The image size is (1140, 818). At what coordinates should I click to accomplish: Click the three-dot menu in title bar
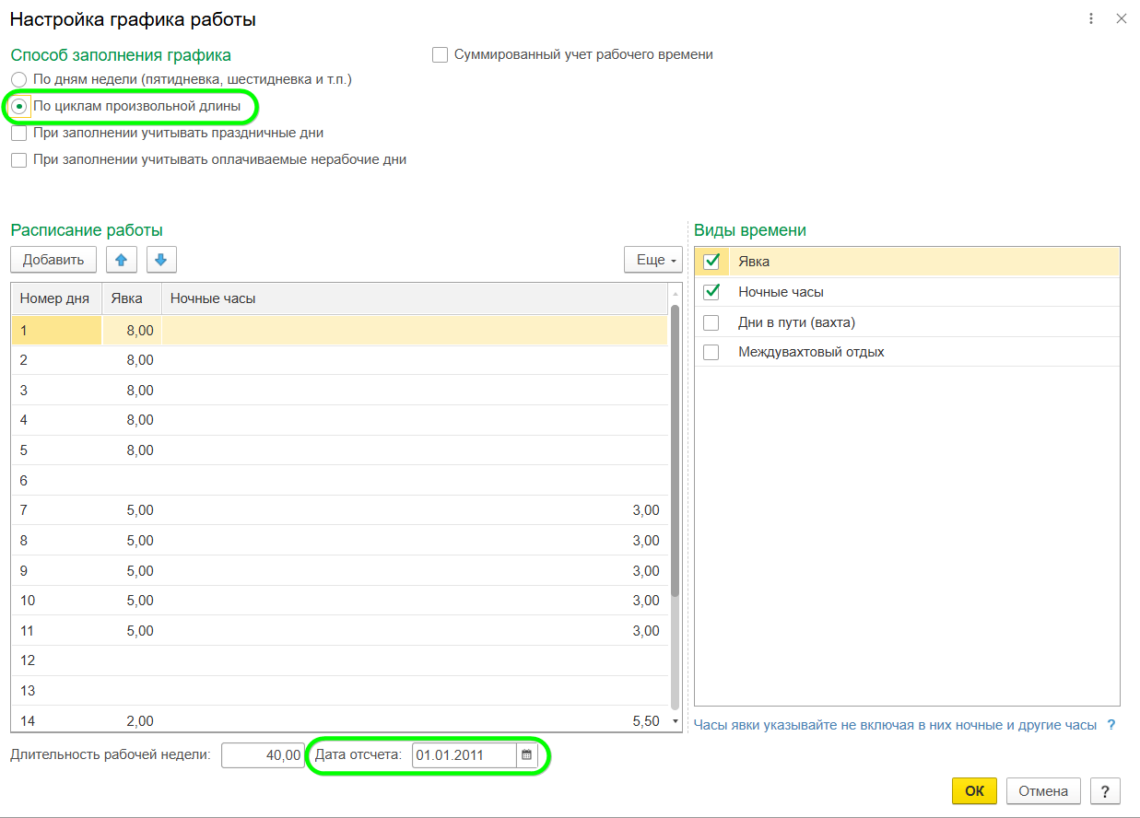(x=1091, y=18)
